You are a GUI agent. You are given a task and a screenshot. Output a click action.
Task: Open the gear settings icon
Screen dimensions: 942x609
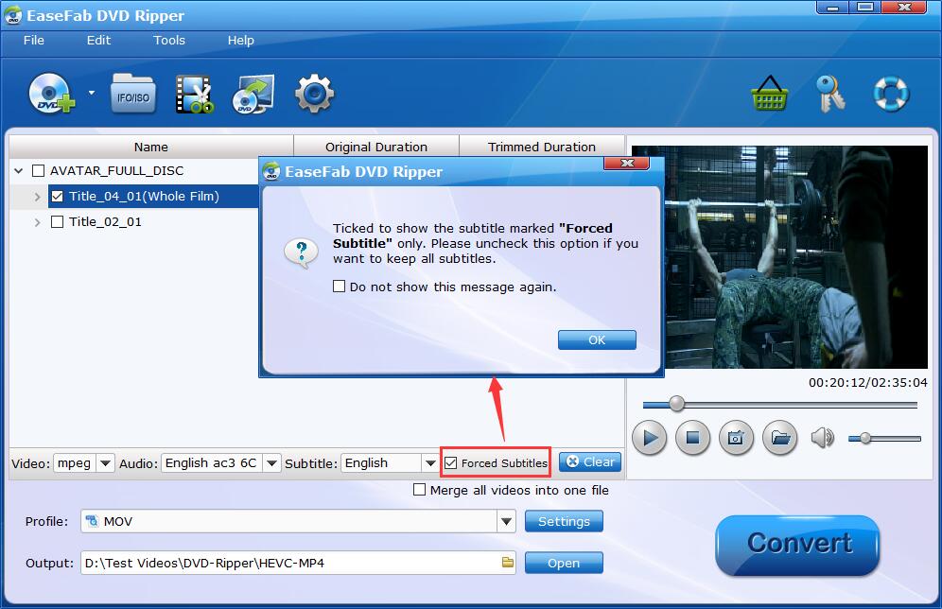coord(314,94)
